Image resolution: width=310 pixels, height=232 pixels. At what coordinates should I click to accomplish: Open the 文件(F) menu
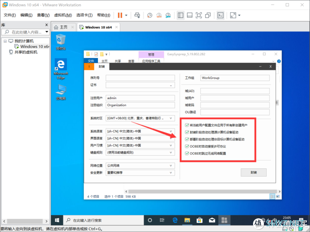point(10,15)
